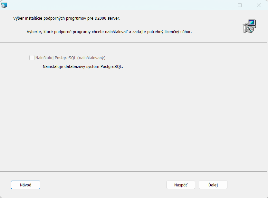The image size is (268, 198).
Task: Enable the Nainštaluj PostgreSQL checkbox
Action: 32,58
